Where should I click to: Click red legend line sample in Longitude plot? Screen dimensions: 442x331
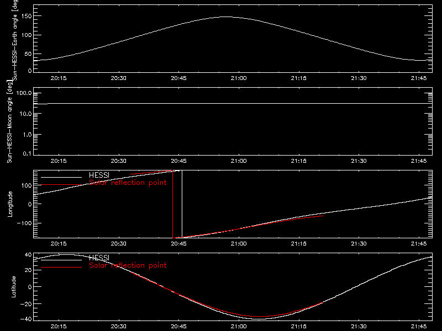pyautogui.click(x=61, y=185)
